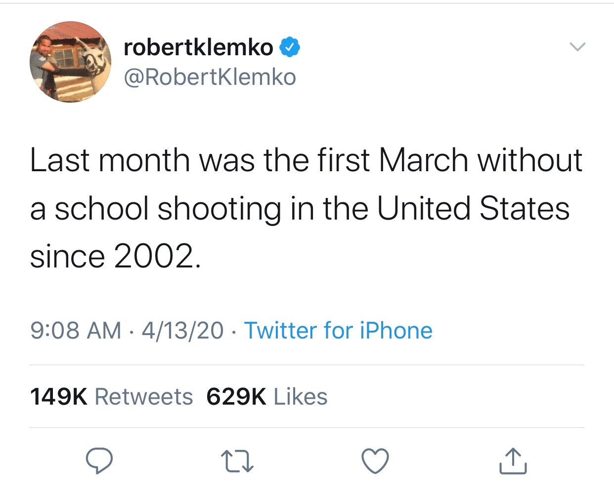Open the share tweet icon
Viewport: 614px width, 490px height.
(513, 461)
